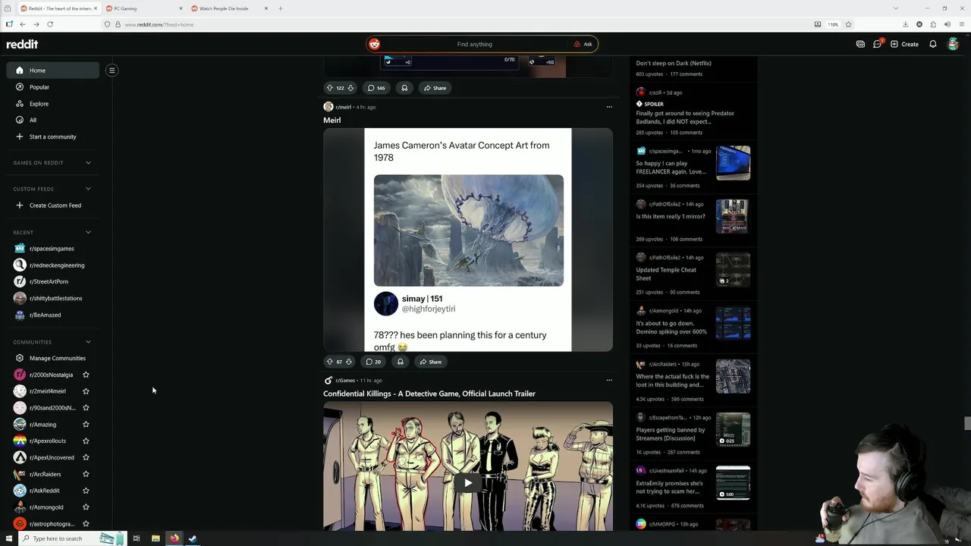
Task: Open File Explorer from the taskbar
Action: tap(156, 538)
